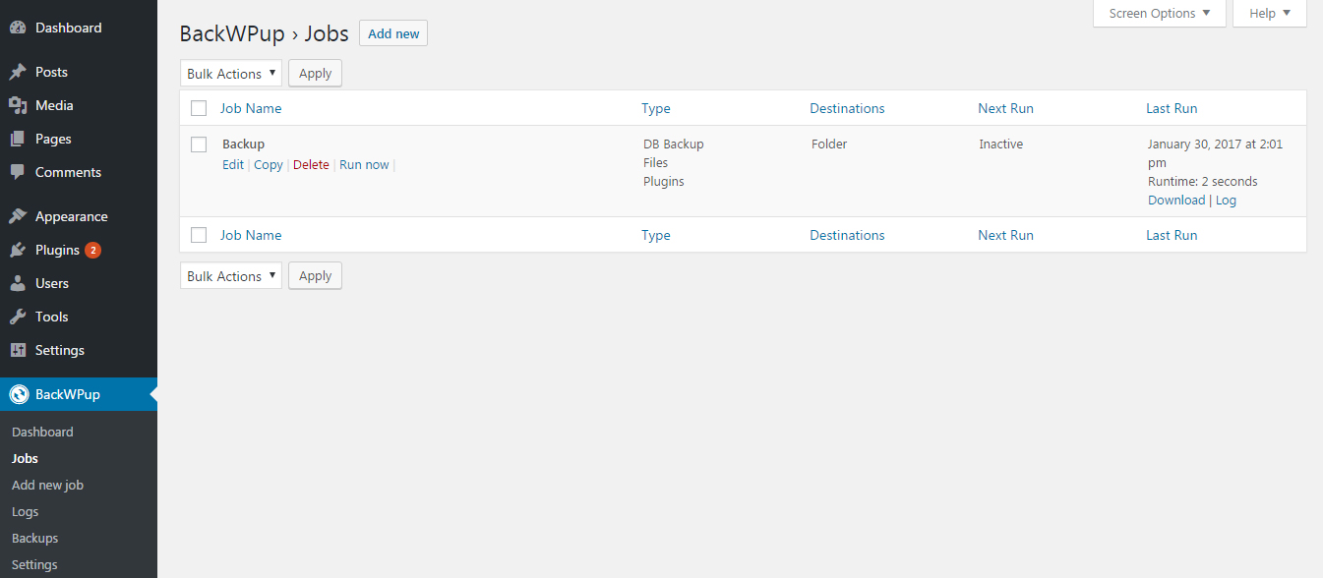
Task: Click the Pages icon in sidebar
Action: [x=18, y=139]
